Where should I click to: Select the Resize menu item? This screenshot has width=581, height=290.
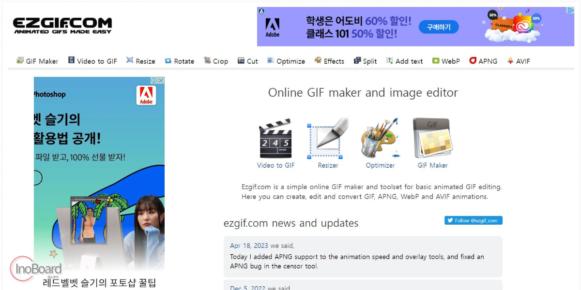(141, 61)
